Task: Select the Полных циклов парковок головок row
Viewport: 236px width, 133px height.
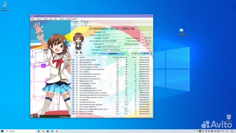Action: (x=111, y=97)
